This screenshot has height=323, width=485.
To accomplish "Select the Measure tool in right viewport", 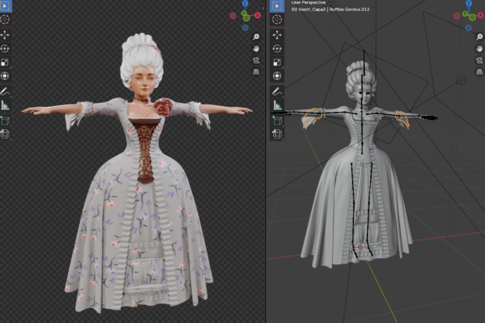I will tap(277, 105).
